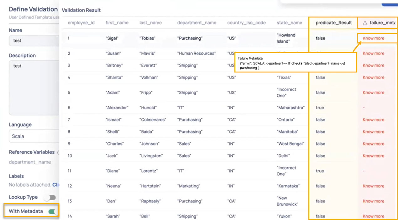This screenshot has height=220, width=398.
Task: Open Know more link for Charles Johnson row
Action: (x=373, y=144)
